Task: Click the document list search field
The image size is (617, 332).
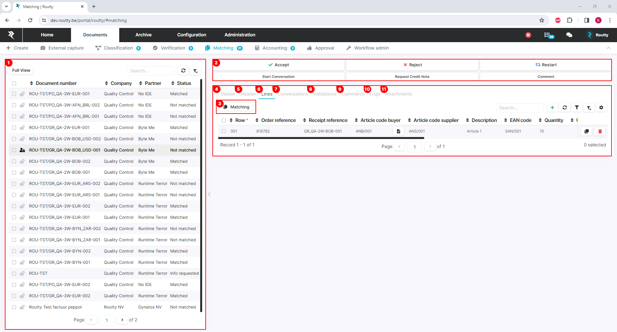Action: pos(150,71)
